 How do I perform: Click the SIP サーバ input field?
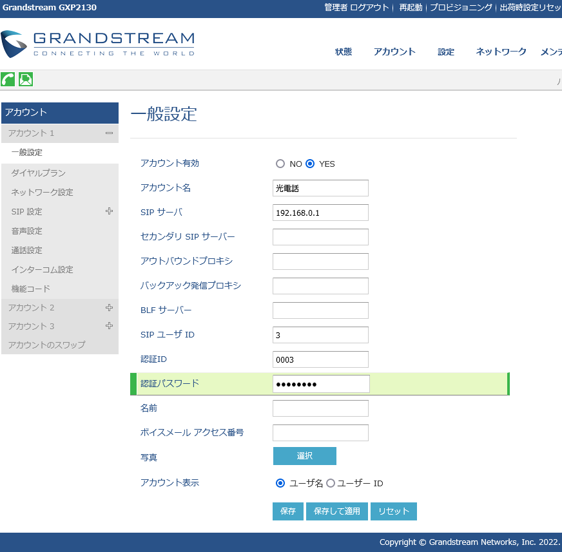pos(320,213)
